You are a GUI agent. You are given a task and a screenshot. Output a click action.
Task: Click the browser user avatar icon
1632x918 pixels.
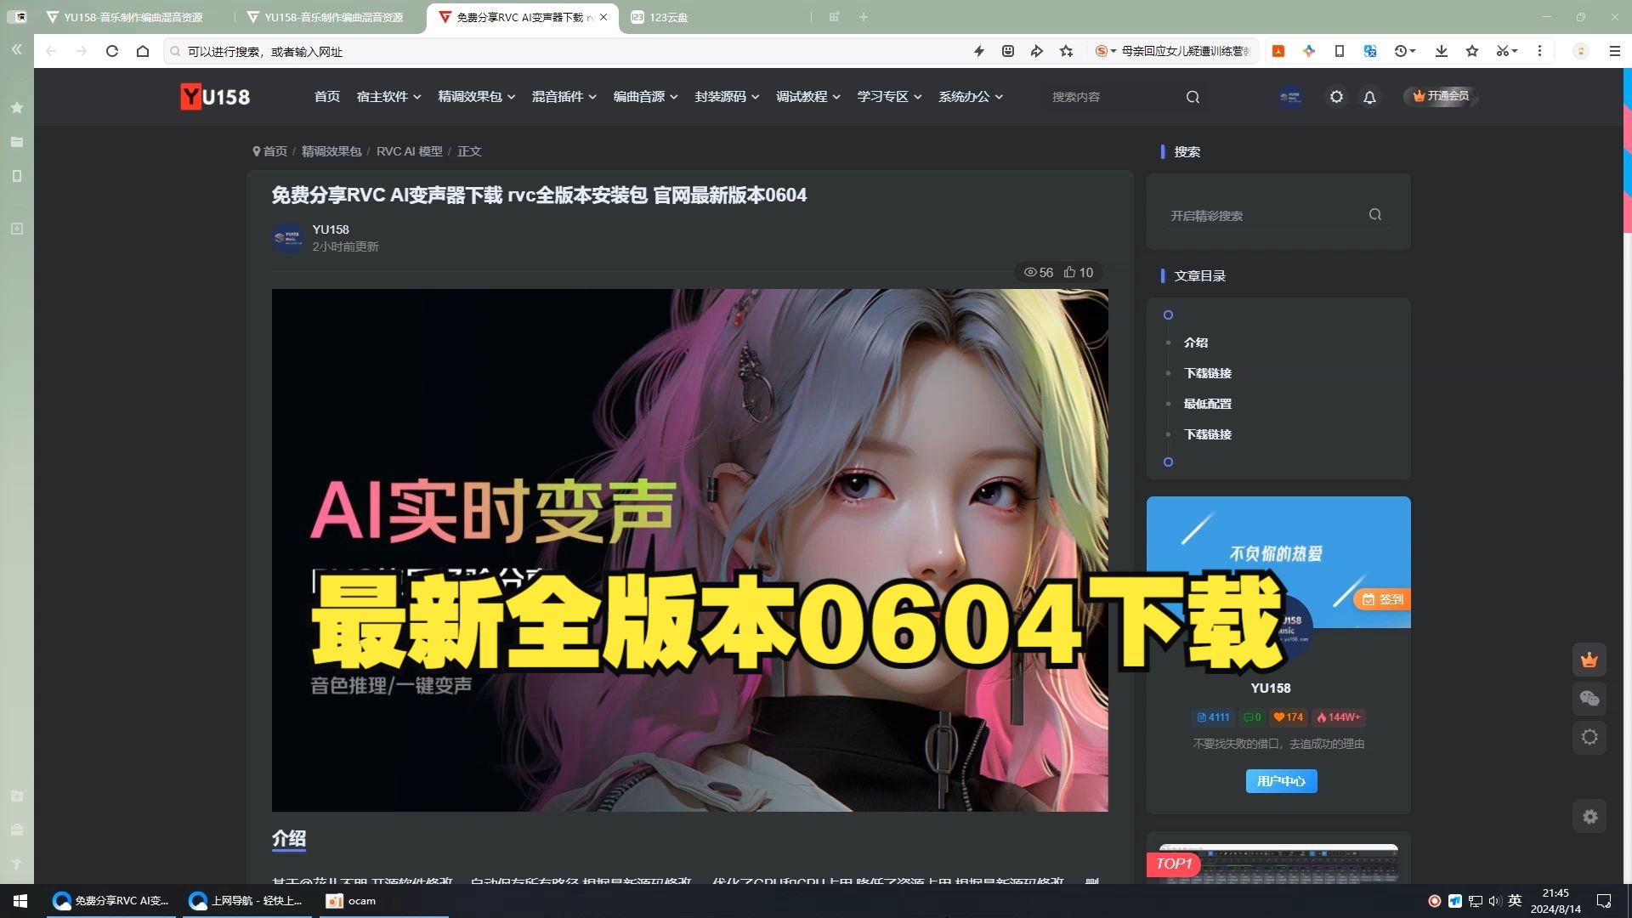[x=1580, y=51]
